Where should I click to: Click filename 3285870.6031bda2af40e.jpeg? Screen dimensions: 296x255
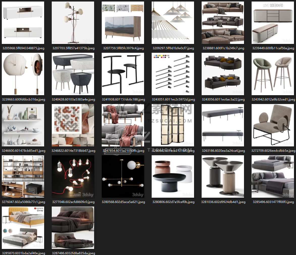(x=23, y=253)
